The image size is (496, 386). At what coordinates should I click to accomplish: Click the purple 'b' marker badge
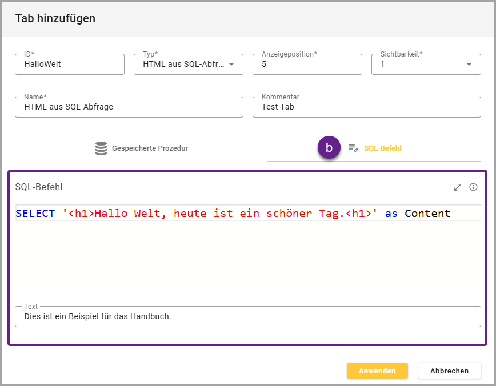329,148
